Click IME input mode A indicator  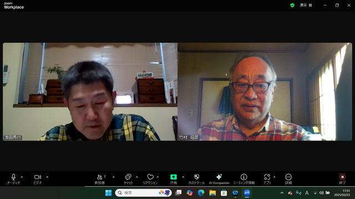click(x=307, y=193)
